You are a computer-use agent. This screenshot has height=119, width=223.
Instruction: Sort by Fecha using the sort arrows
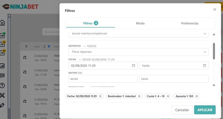coord(44,46)
